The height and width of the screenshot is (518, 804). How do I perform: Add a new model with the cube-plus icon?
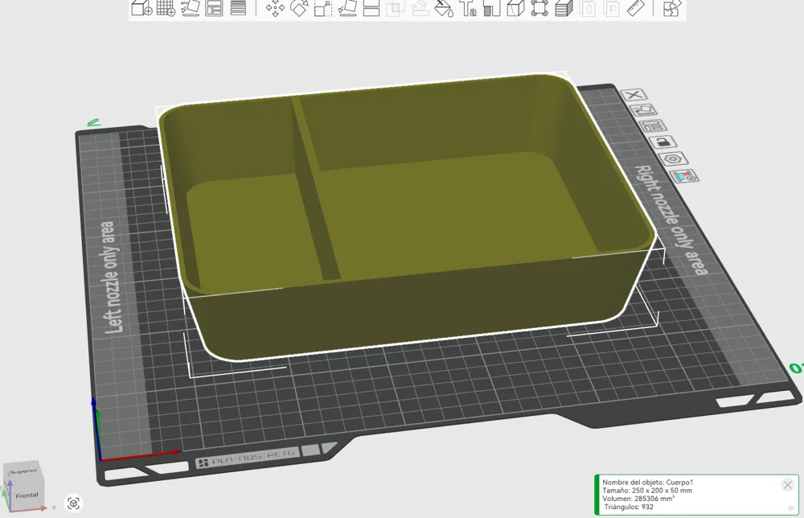tap(140, 10)
